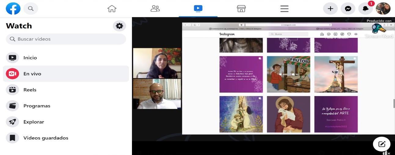Click the Instagram logo in shared screen
Viewport: 395px width, 155px height.
tap(227, 34)
